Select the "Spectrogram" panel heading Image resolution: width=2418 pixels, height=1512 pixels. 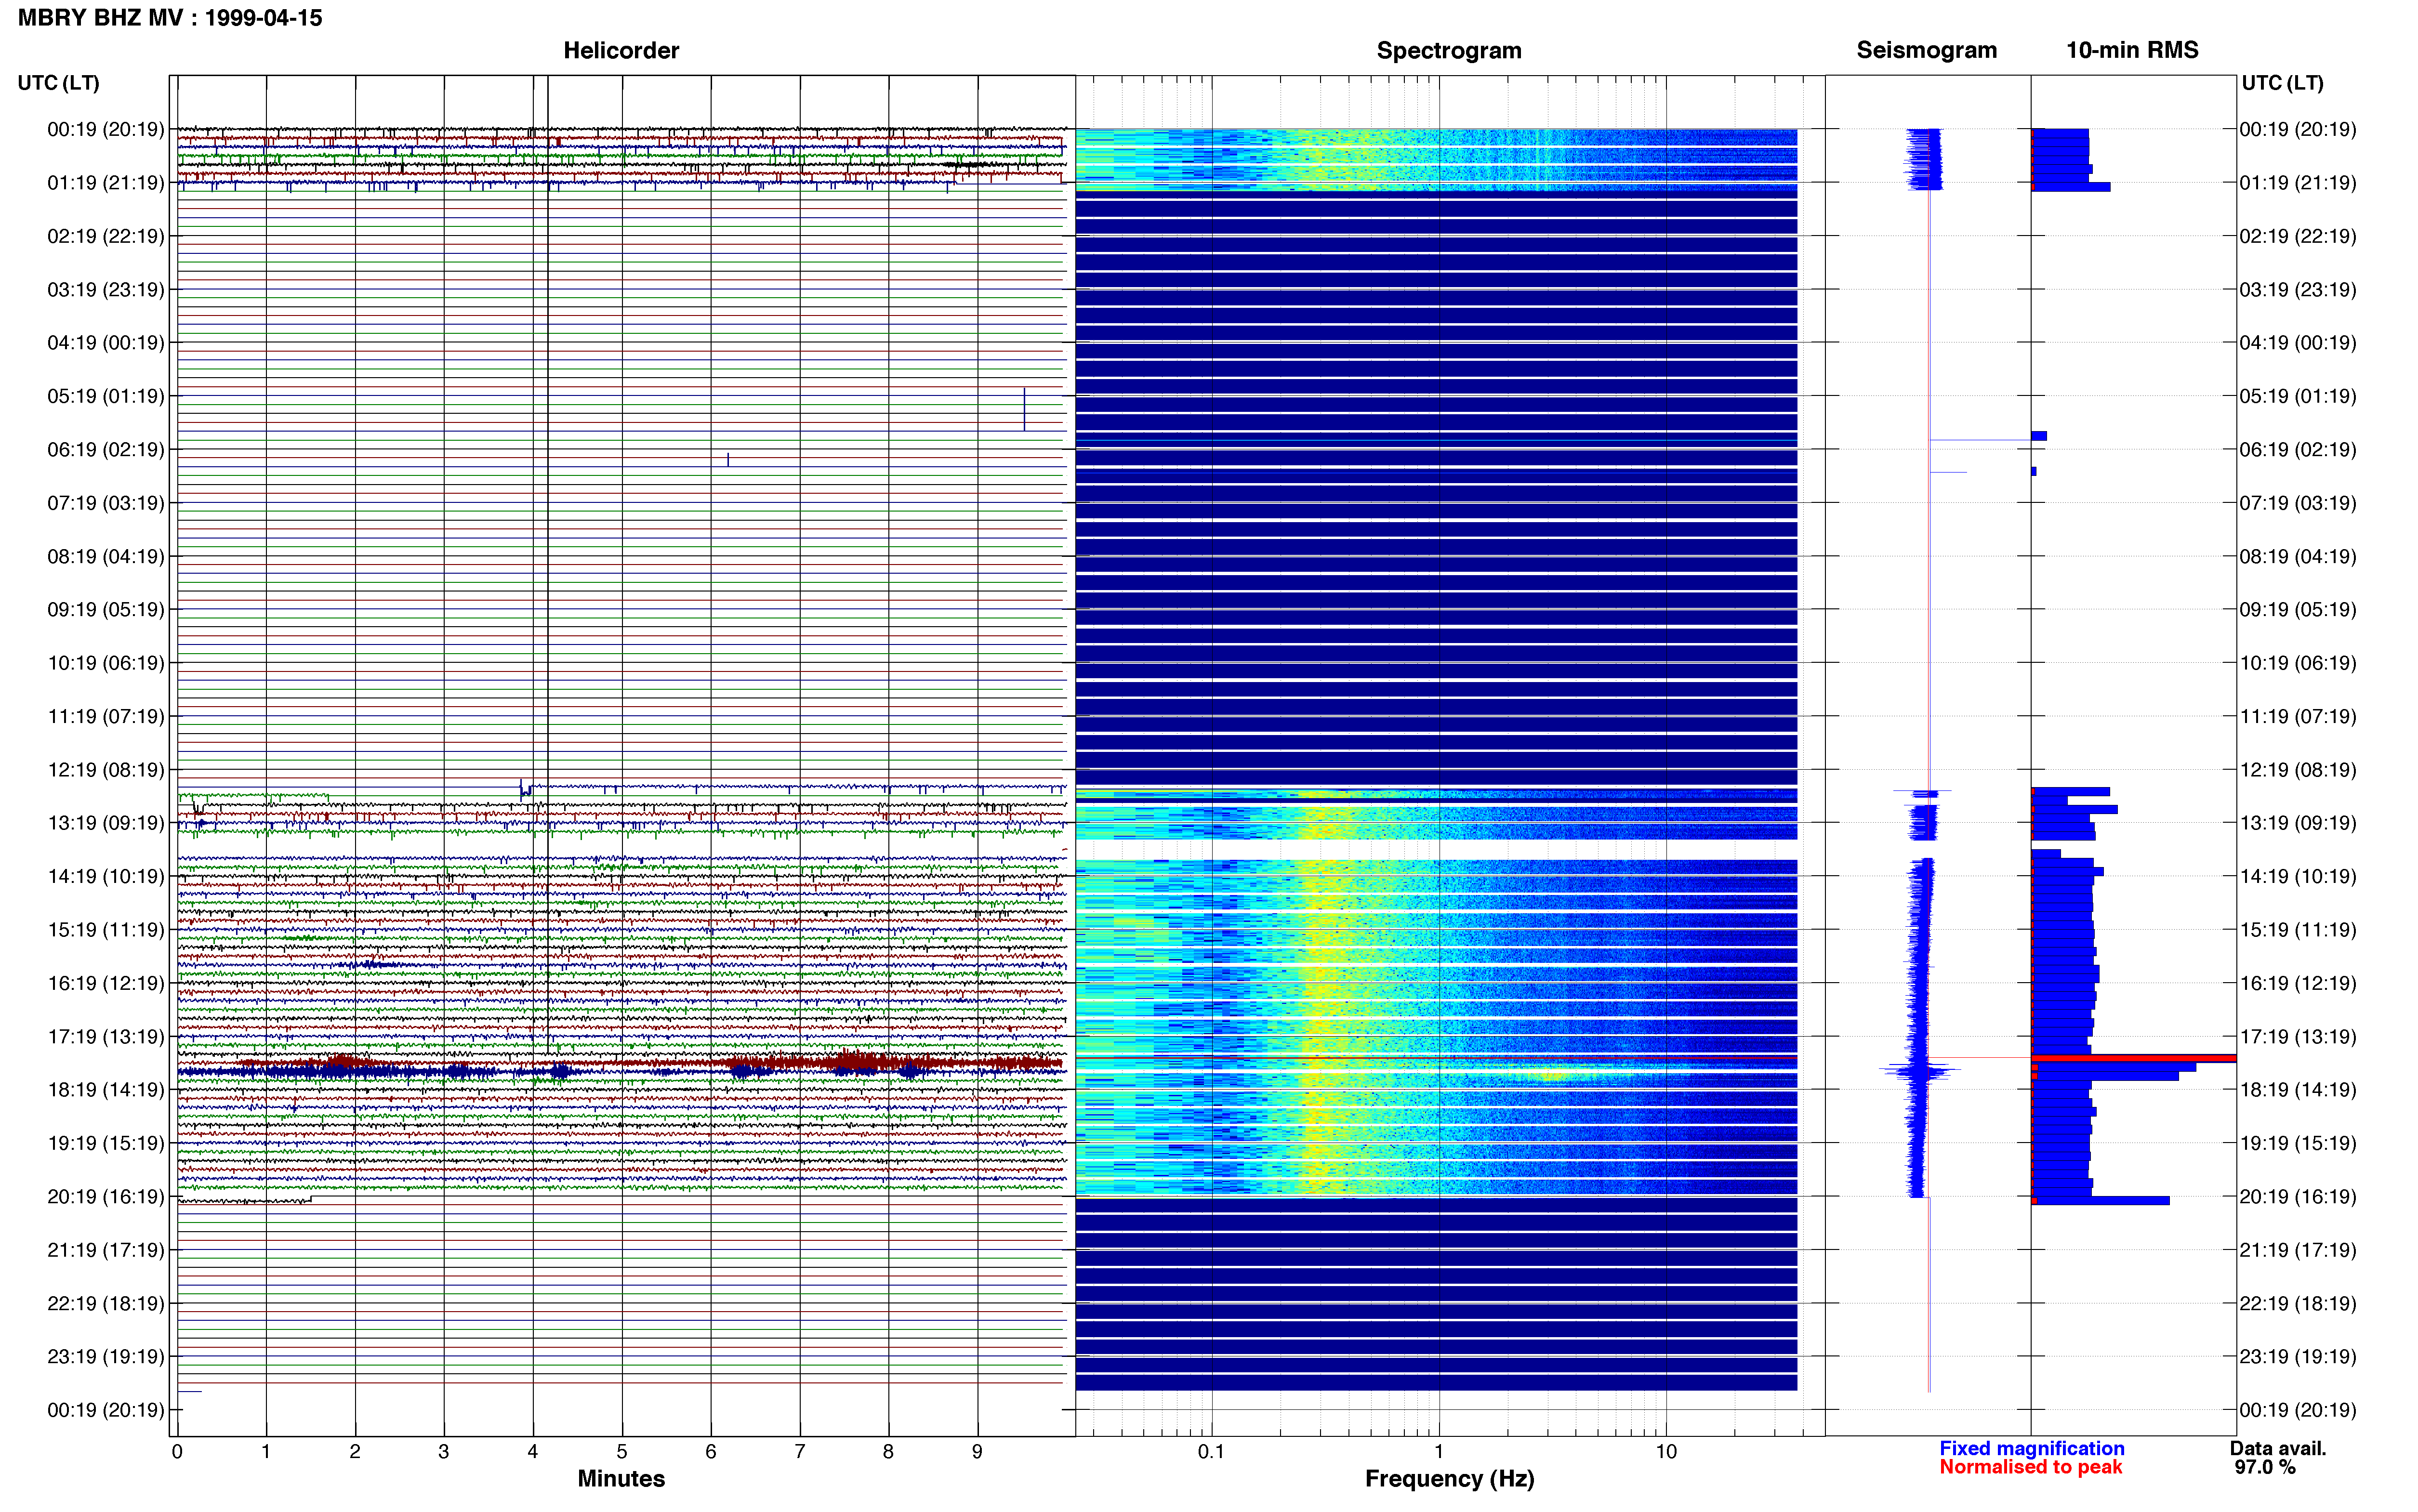1449,51
